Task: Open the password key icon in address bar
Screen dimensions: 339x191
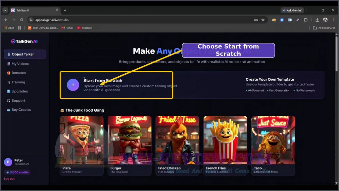Action: click(256, 20)
